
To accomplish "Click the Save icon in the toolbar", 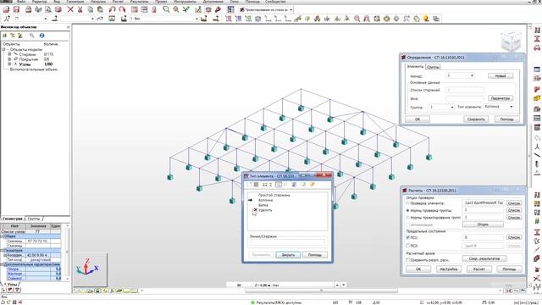I will [16, 9].
